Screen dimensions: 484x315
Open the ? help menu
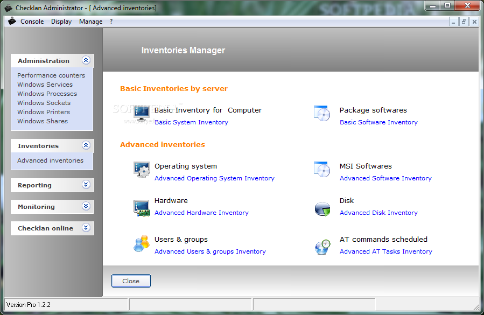click(x=111, y=22)
